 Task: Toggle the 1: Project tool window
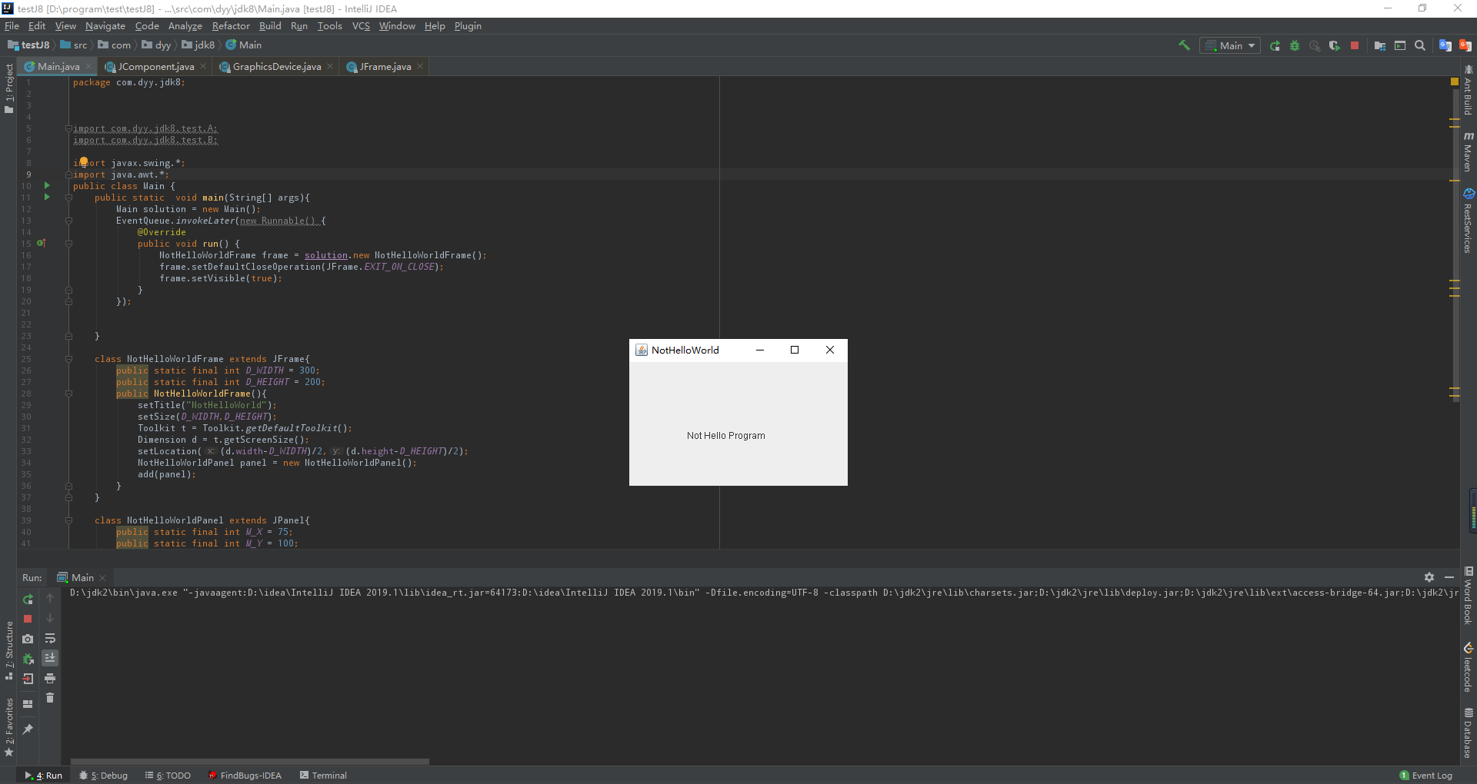pyautogui.click(x=8, y=87)
